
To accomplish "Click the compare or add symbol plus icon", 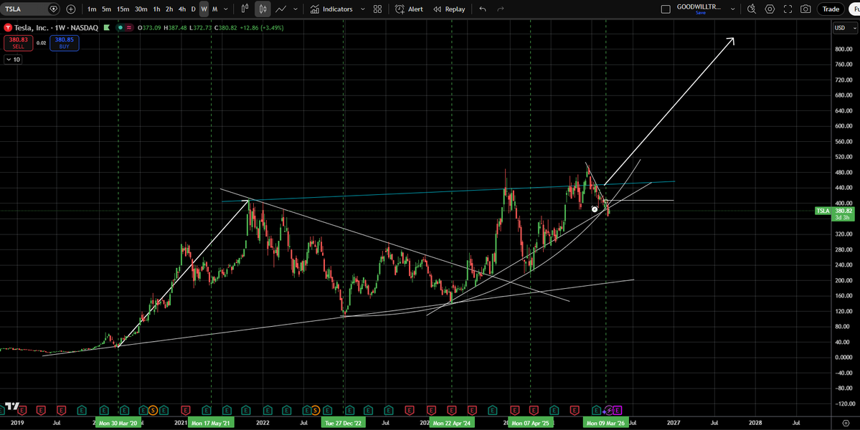I will 71,9.
